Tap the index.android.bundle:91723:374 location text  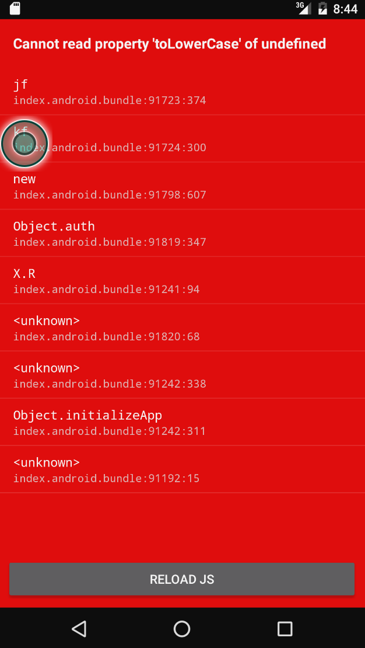[110, 100]
